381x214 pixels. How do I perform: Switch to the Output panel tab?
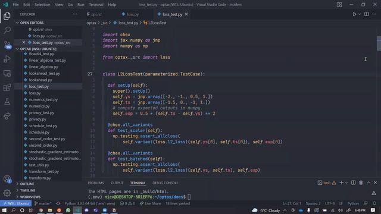coord(117,183)
